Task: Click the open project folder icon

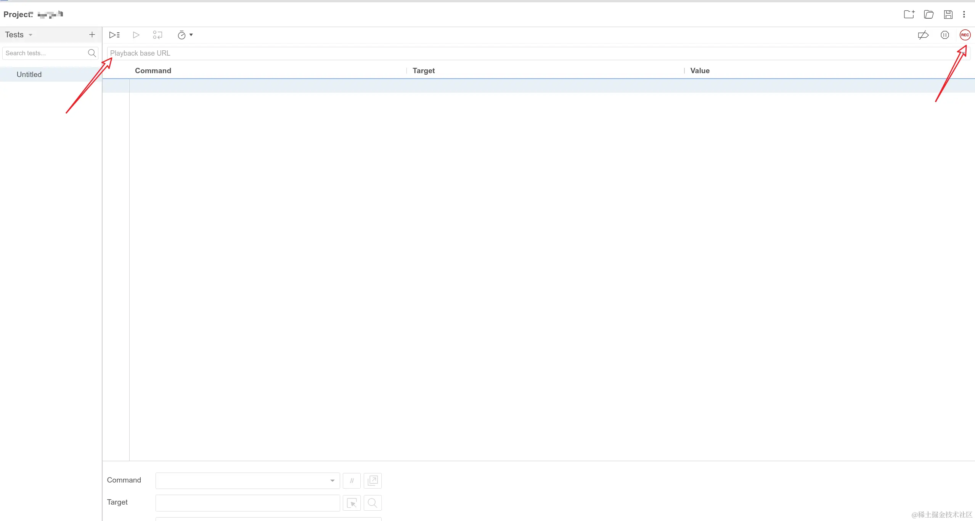Action: point(929,14)
